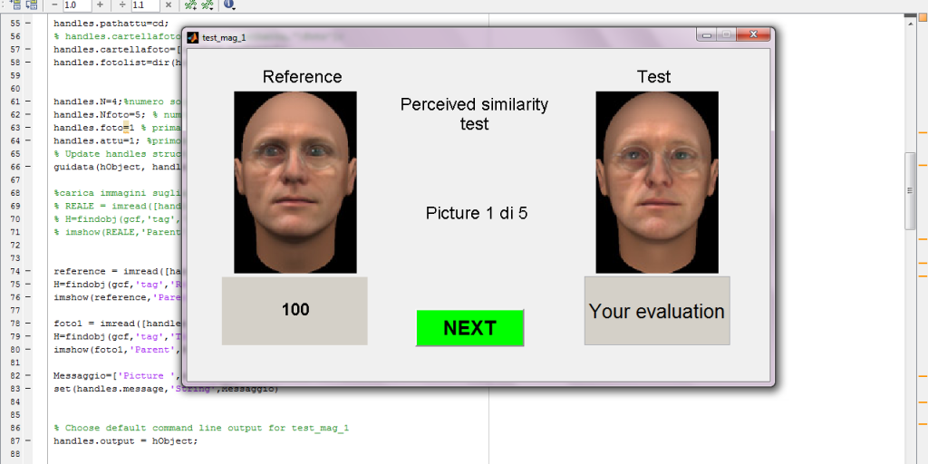Click the 'Your evaluation' input box
The width and height of the screenshot is (928, 464).
click(656, 311)
